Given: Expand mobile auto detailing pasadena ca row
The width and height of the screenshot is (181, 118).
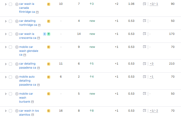Looking at the screenshot, I should pos(6,77).
